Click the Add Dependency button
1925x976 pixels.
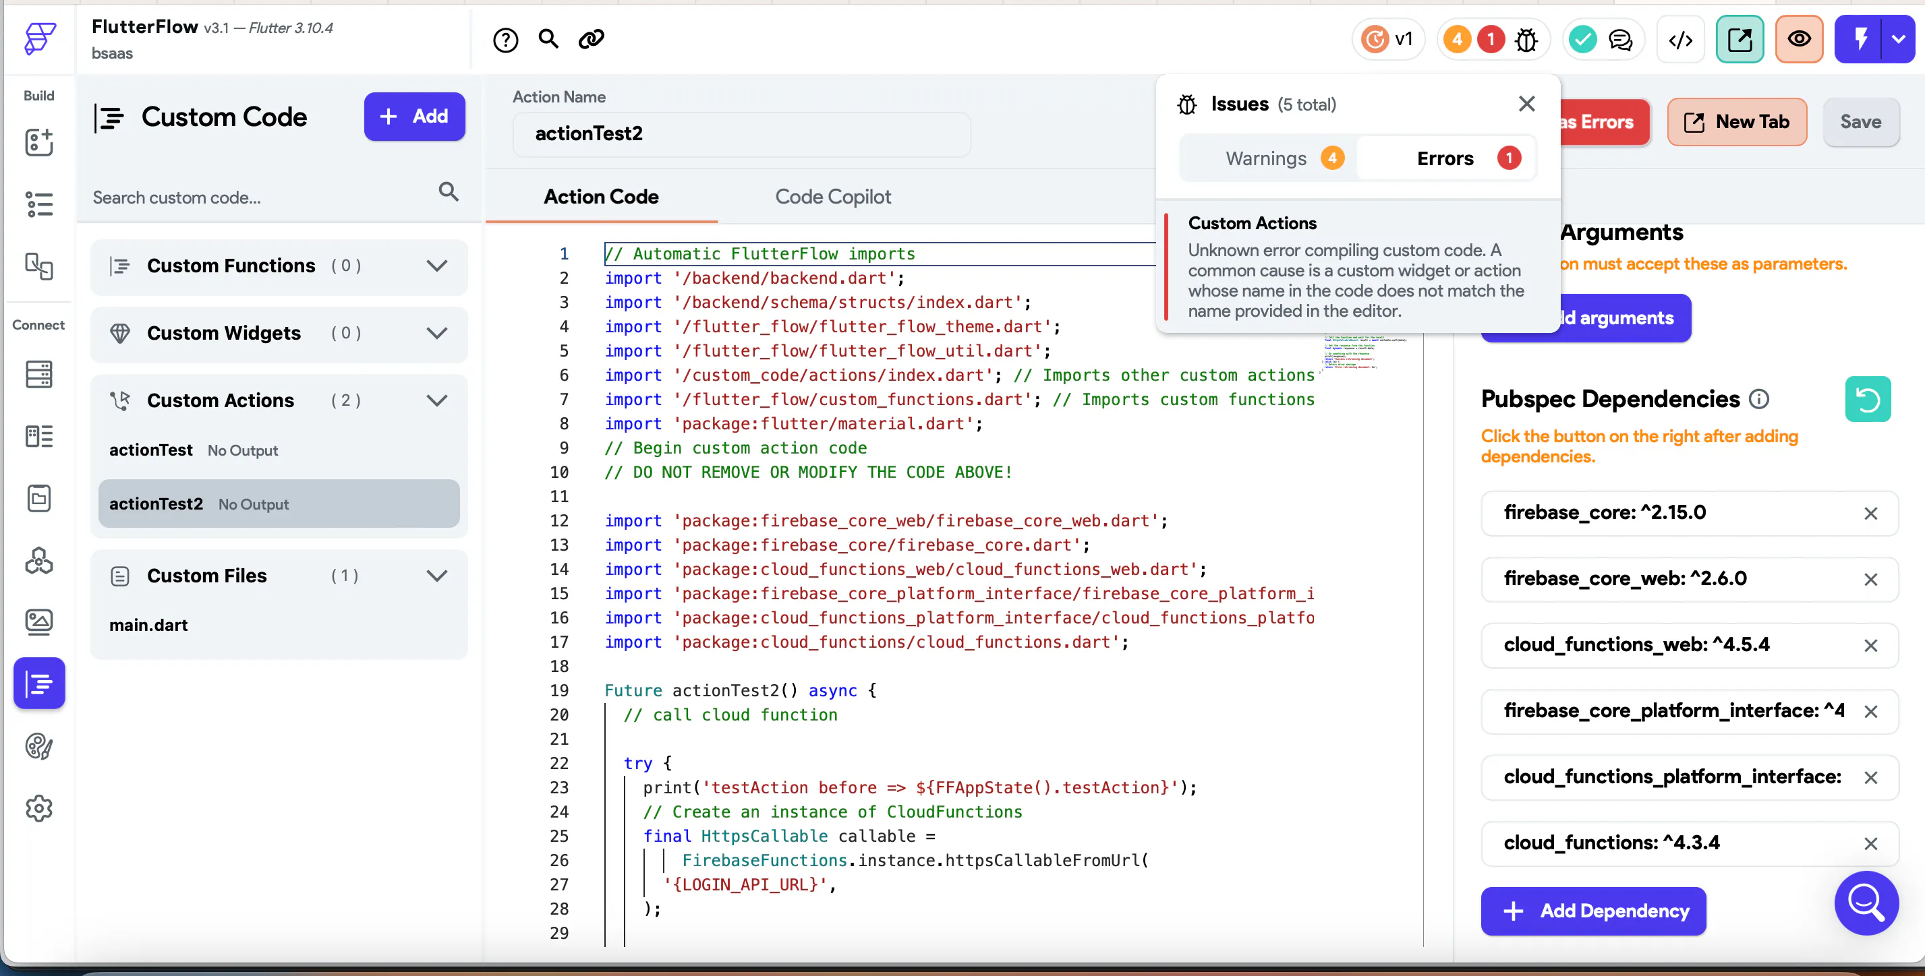[1593, 911]
